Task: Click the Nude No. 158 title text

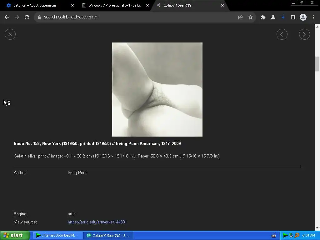Action: 97,143
